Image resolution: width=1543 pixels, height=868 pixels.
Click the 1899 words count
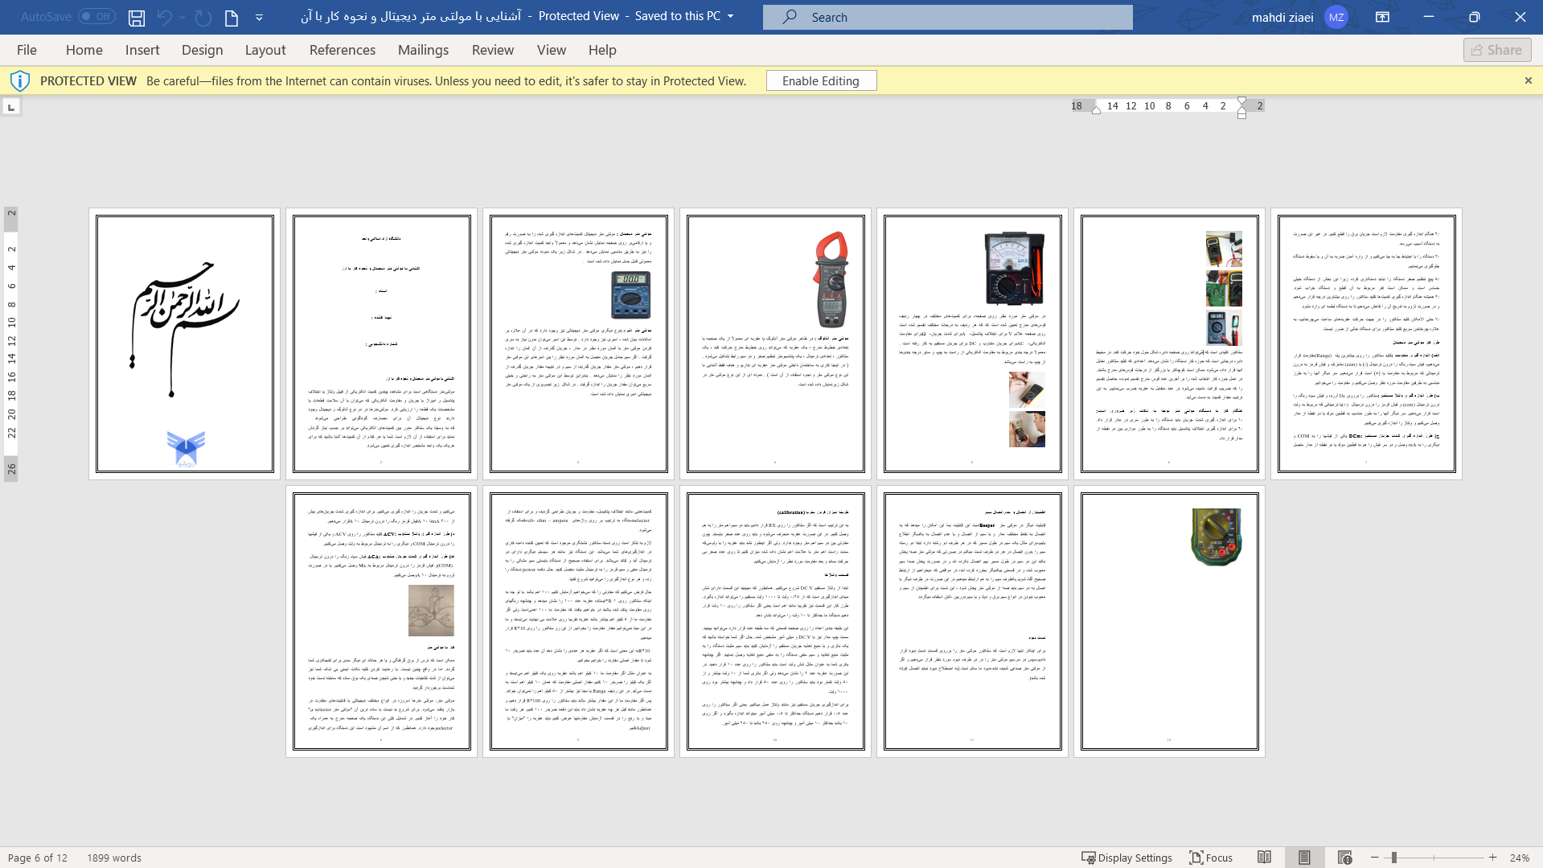pos(114,858)
